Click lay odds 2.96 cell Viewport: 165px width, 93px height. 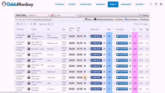135,83
